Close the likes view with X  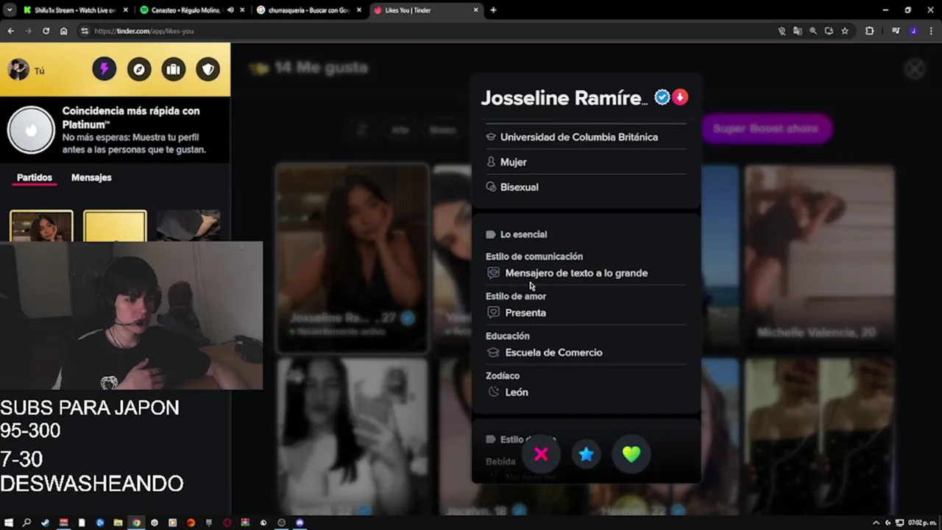914,69
